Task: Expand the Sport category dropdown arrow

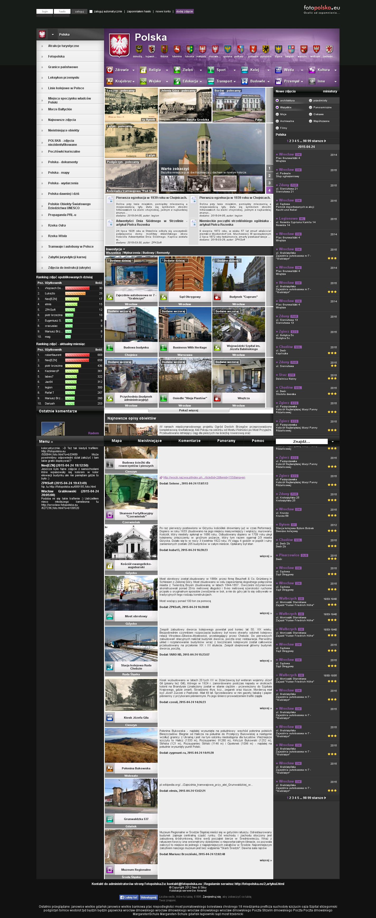Action: click(234, 70)
